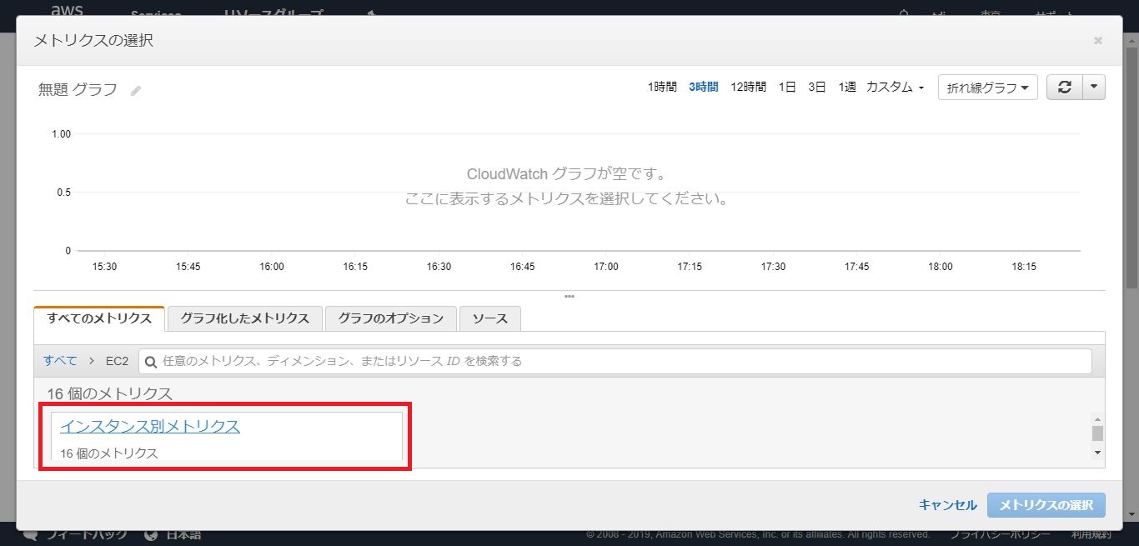Image resolution: width=1139 pixels, height=546 pixels.
Task: Click the すべて breadcrumb link
Action: (60, 361)
